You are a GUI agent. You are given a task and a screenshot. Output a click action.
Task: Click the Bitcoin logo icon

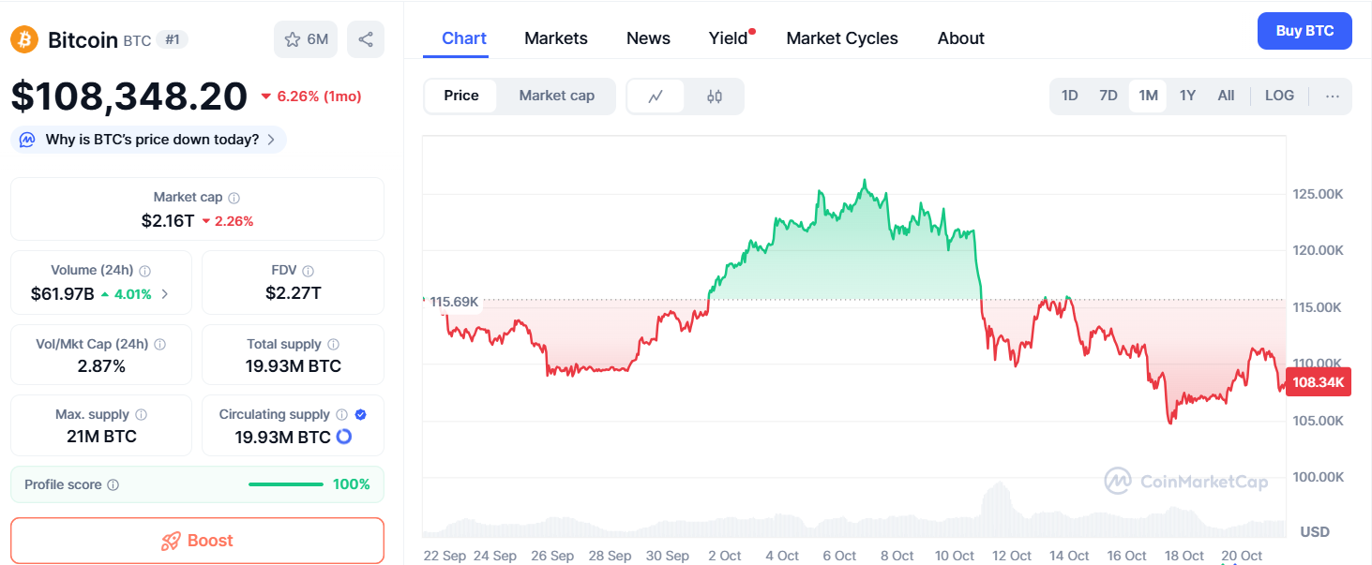pos(24,39)
